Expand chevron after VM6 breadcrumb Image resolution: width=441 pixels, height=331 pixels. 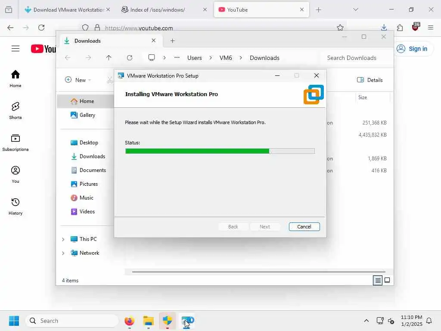coord(241,58)
